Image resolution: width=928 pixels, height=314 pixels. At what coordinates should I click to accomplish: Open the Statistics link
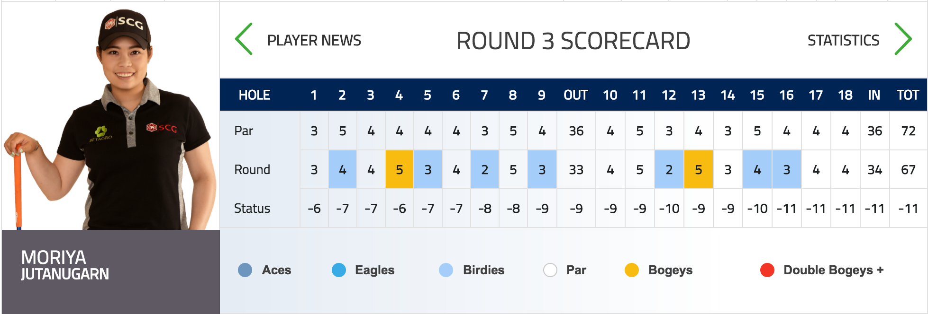pyautogui.click(x=844, y=41)
